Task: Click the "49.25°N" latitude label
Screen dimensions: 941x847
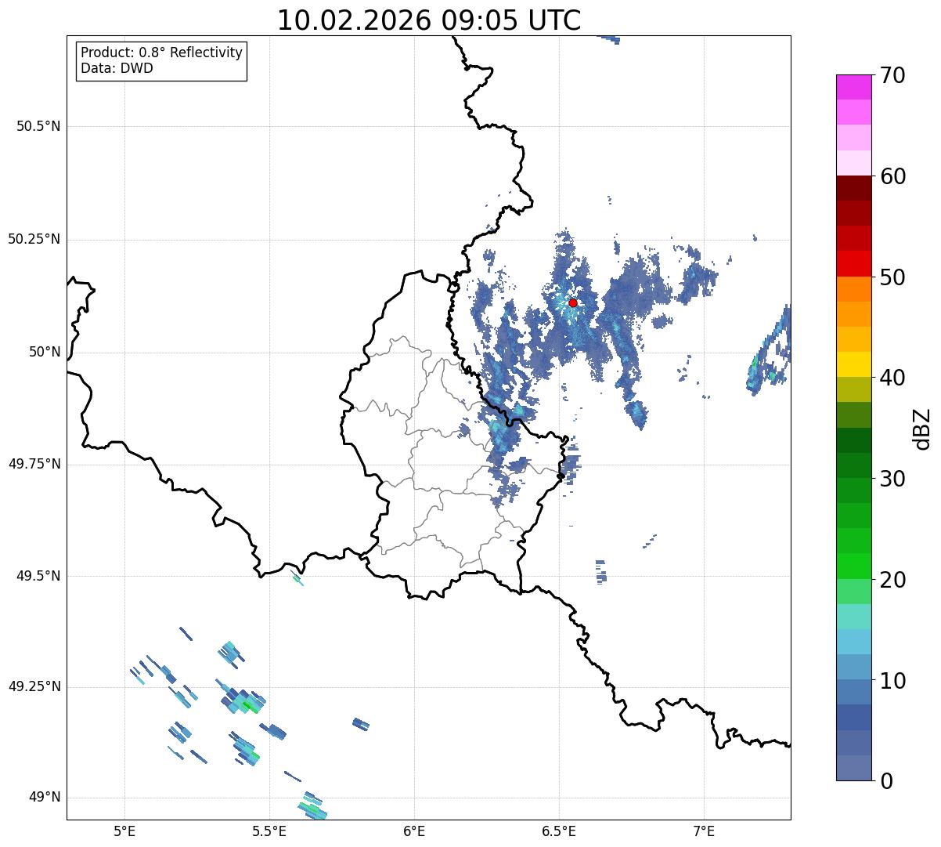Action: pyautogui.click(x=34, y=686)
